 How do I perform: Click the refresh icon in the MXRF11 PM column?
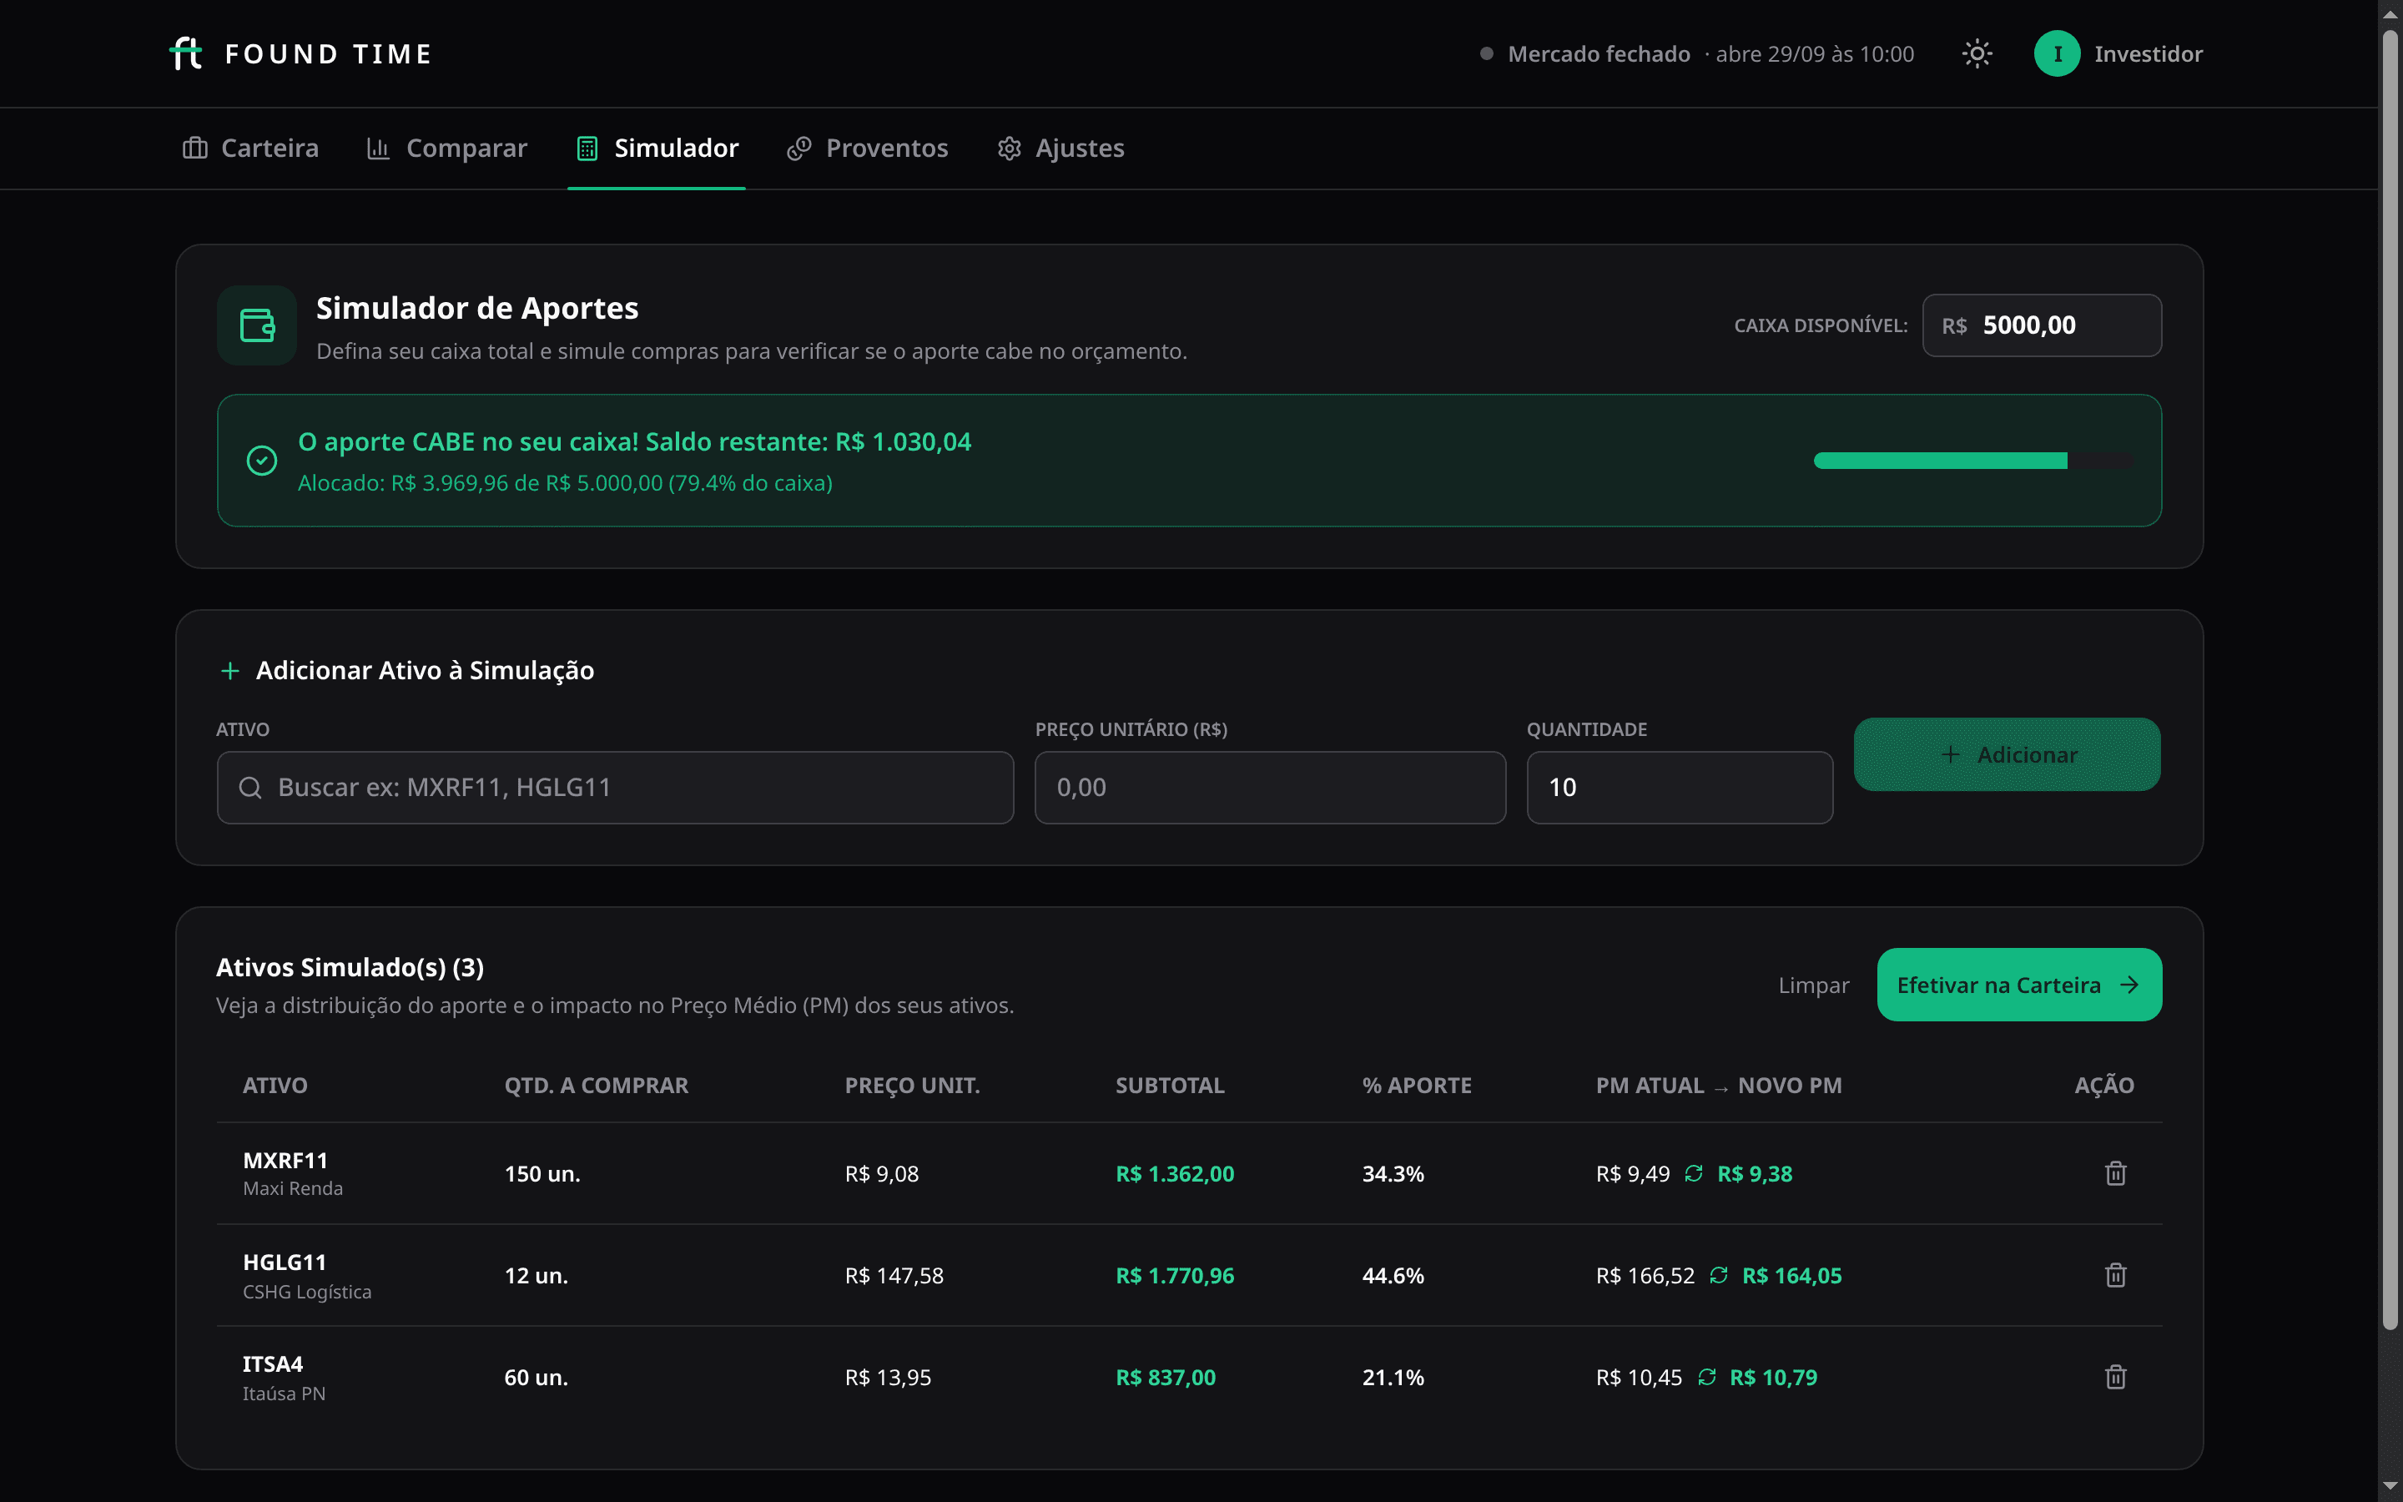pyautogui.click(x=1694, y=1174)
